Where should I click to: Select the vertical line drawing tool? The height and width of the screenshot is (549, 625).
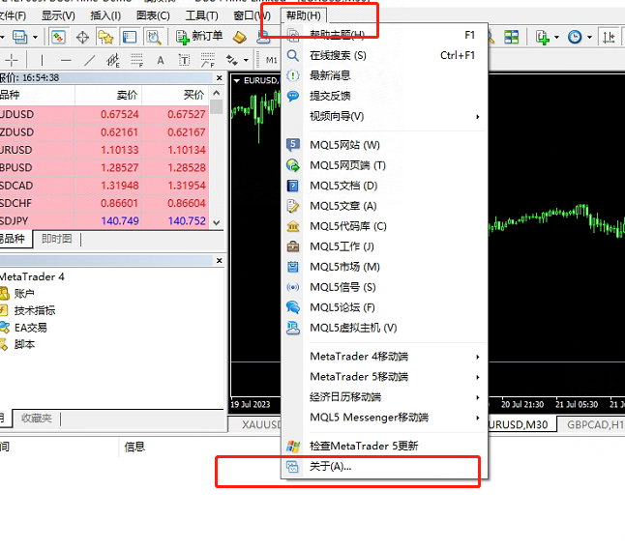tap(42, 60)
